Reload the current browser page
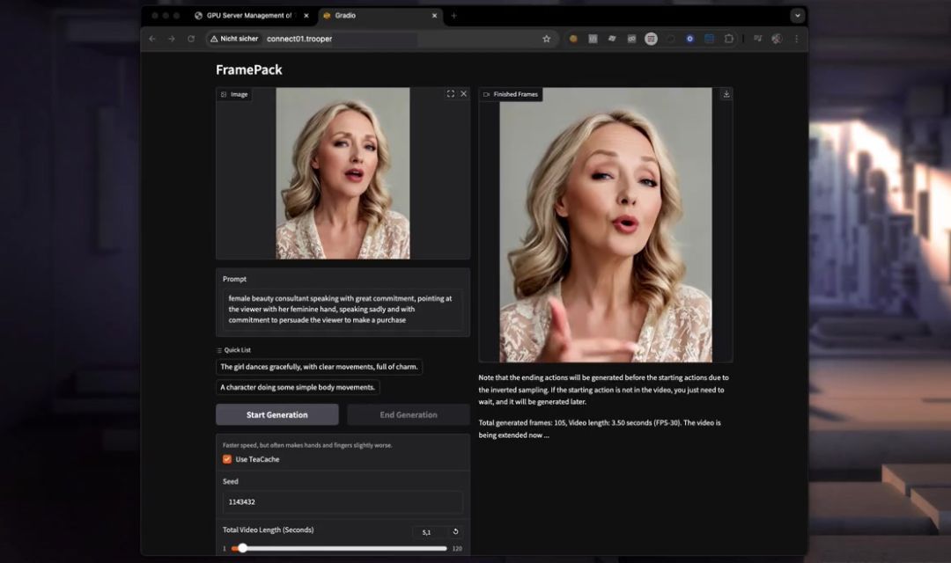951x563 pixels. pos(191,39)
